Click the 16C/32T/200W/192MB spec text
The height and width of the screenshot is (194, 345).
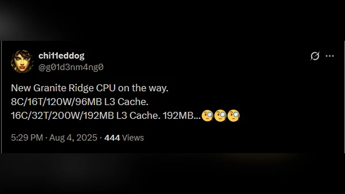click(63, 116)
